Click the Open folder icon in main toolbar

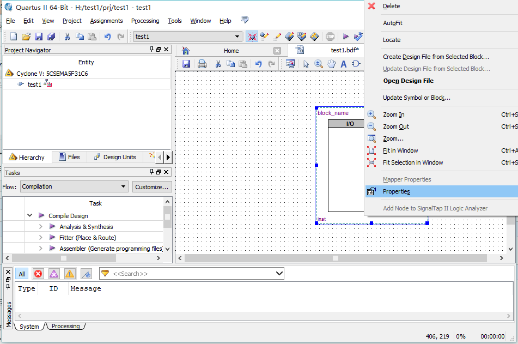(x=26, y=37)
